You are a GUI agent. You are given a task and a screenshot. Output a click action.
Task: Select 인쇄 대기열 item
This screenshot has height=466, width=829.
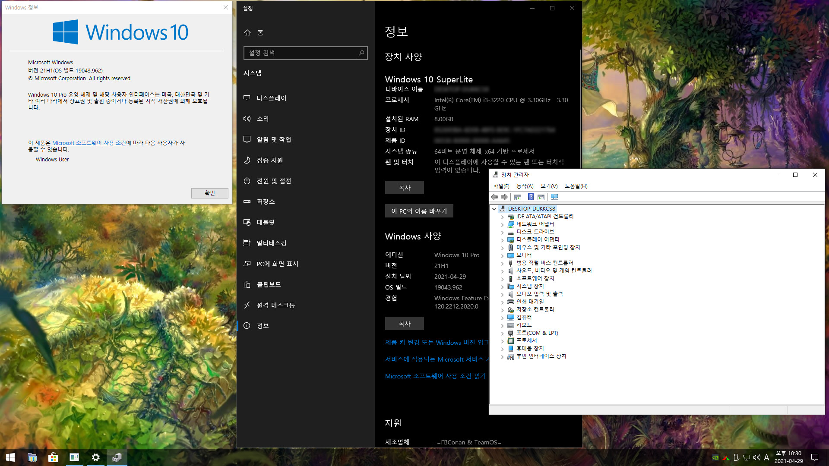pyautogui.click(x=530, y=302)
